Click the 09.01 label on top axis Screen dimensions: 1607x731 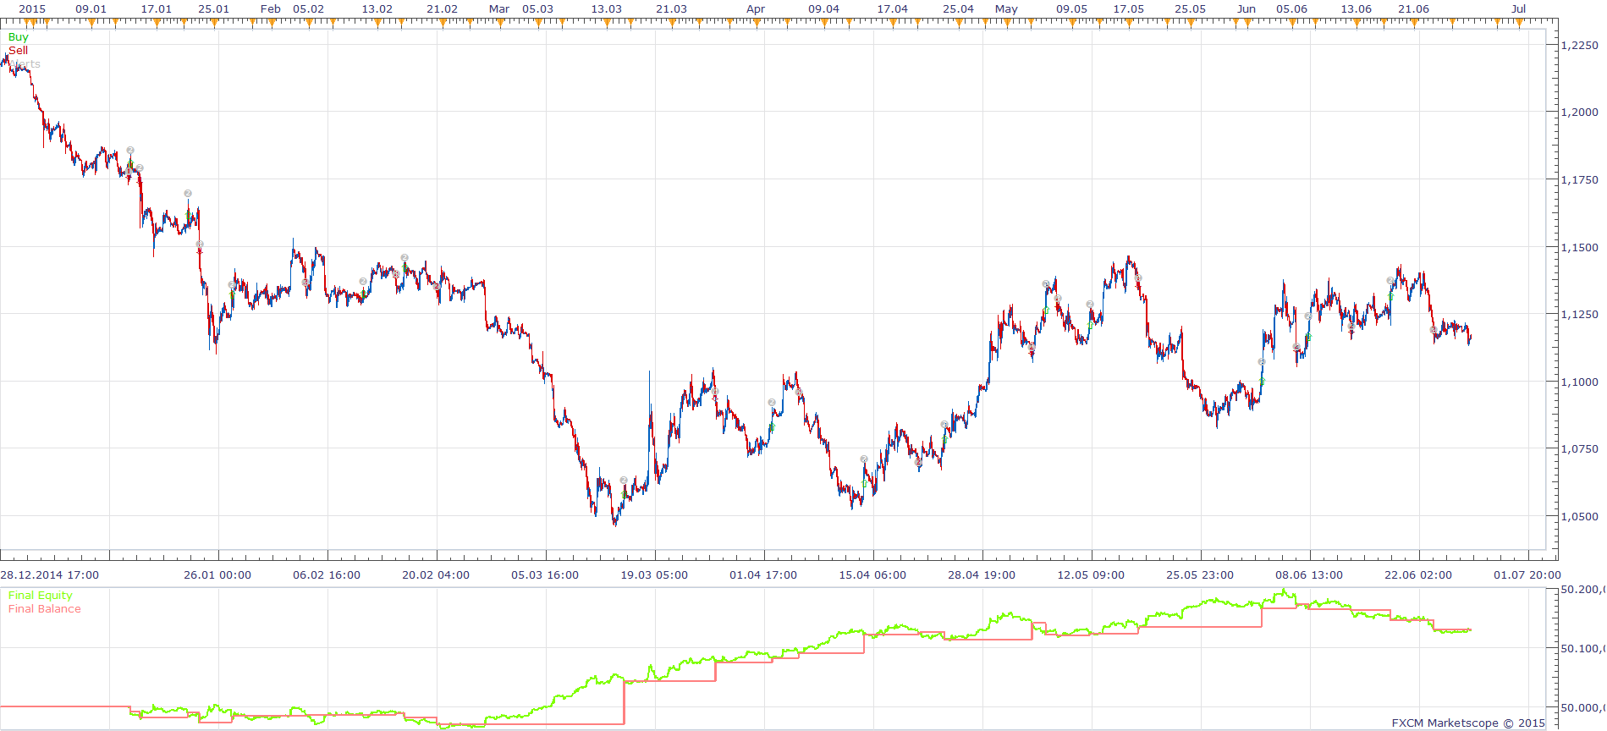91,9
